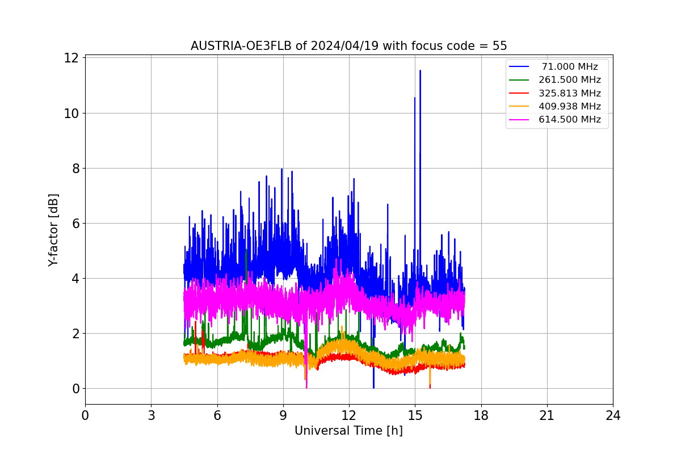Select the 261.500 MHz legend label
Viewport: 681px width, 454px height.
(570, 80)
